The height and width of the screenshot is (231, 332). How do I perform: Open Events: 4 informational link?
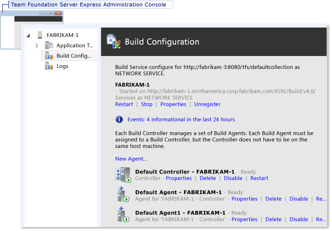coord(181,119)
